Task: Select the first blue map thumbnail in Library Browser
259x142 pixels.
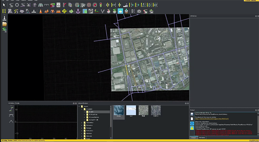Action: [118, 110]
